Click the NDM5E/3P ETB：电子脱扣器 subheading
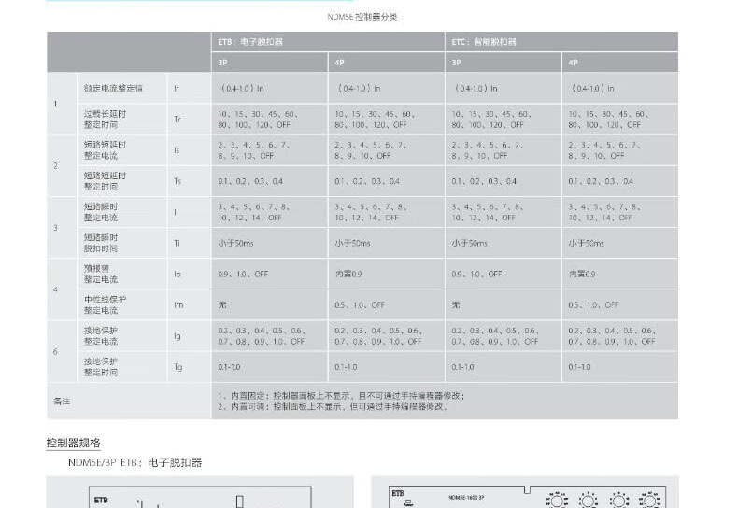738x508 pixels. 135,462
